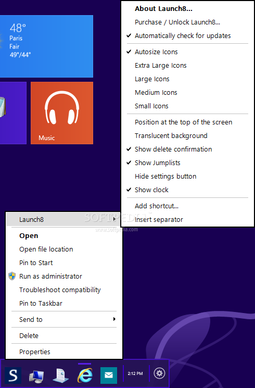Select Medium Icons option

(187, 93)
